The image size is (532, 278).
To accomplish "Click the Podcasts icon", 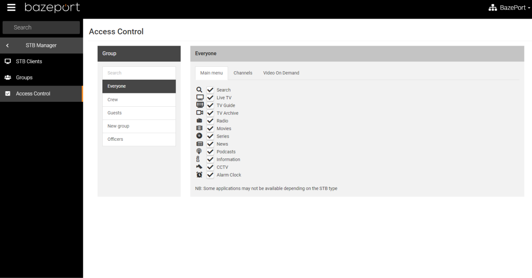I will point(199,151).
